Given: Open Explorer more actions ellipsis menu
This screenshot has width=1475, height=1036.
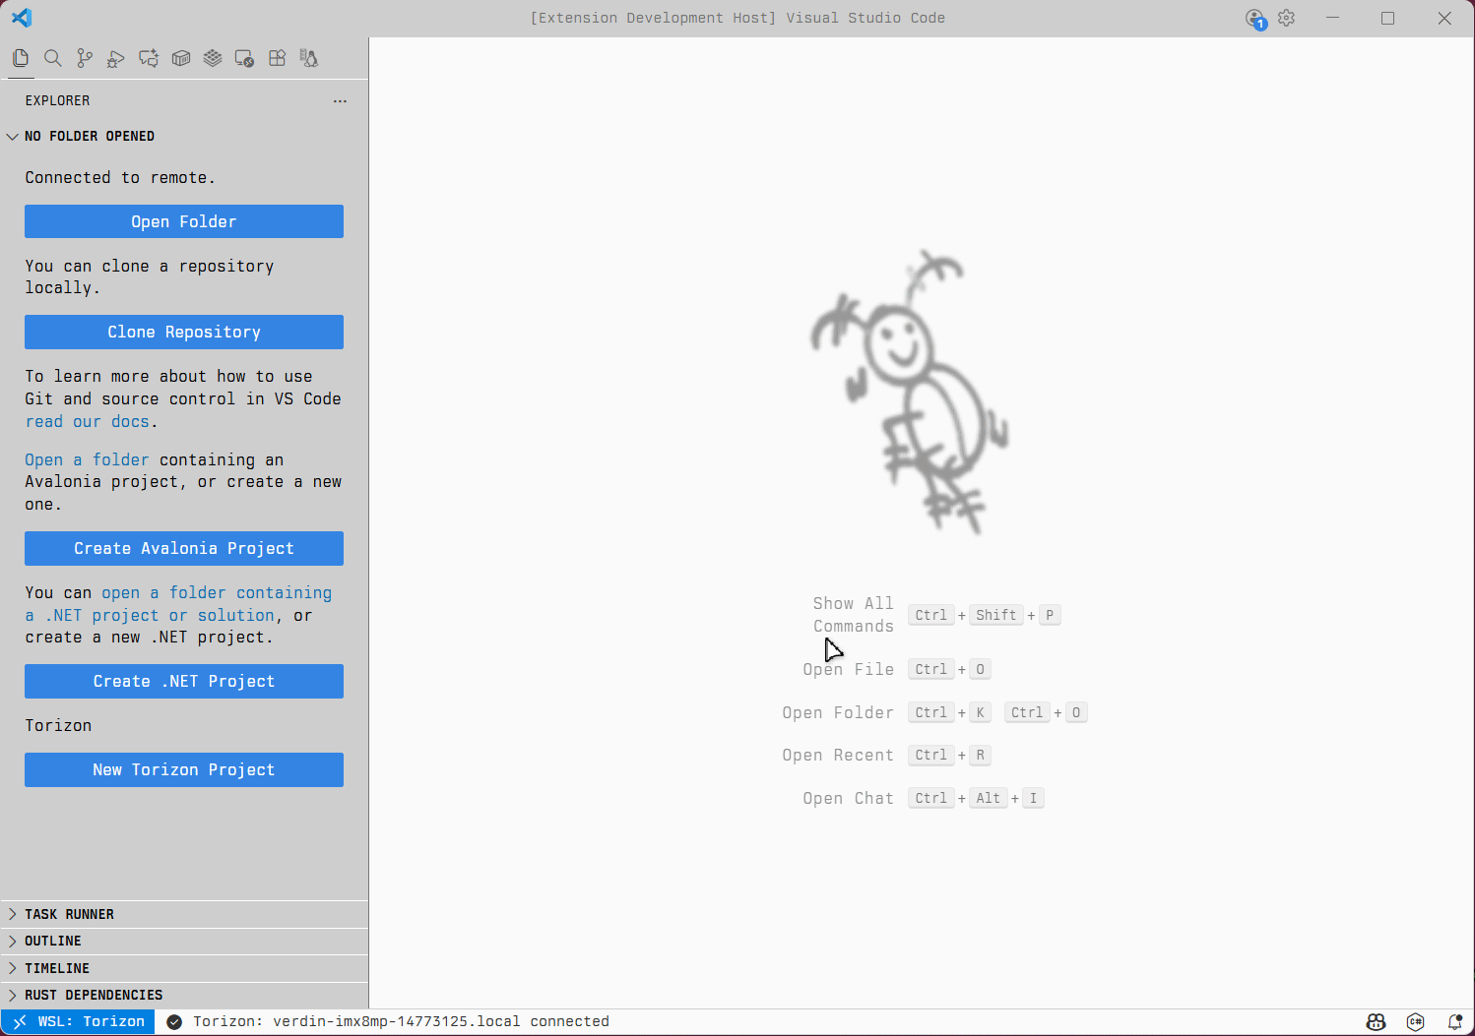Looking at the screenshot, I should pyautogui.click(x=340, y=101).
